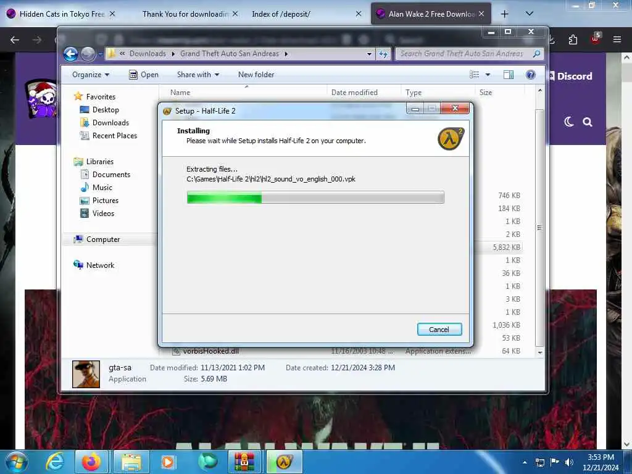Open a new browser tab
632x474 pixels.
click(504, 14)
